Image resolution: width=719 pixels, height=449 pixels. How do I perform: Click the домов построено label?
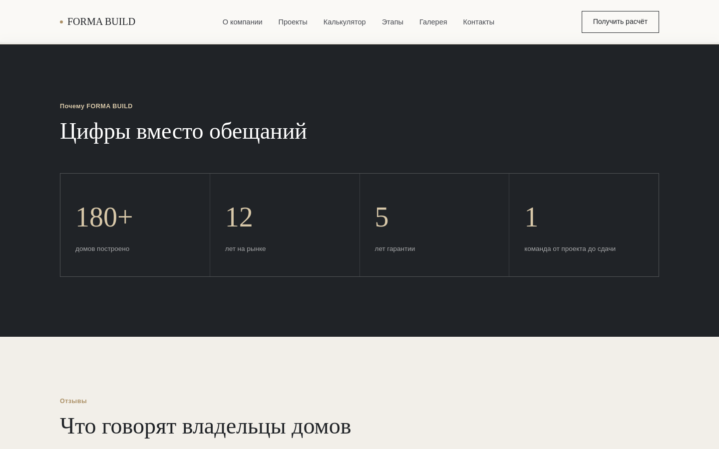tap(102, 249)
